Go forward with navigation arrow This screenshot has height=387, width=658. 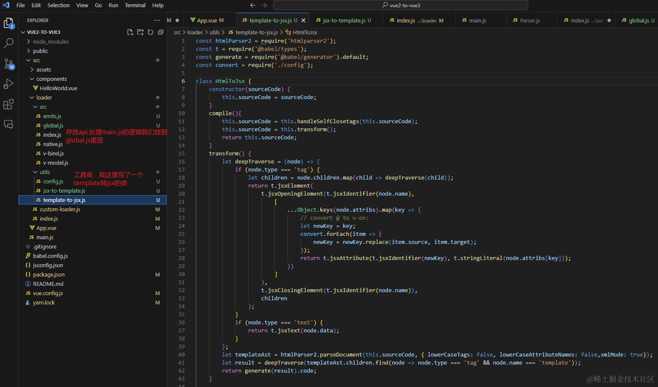[264, 5]
